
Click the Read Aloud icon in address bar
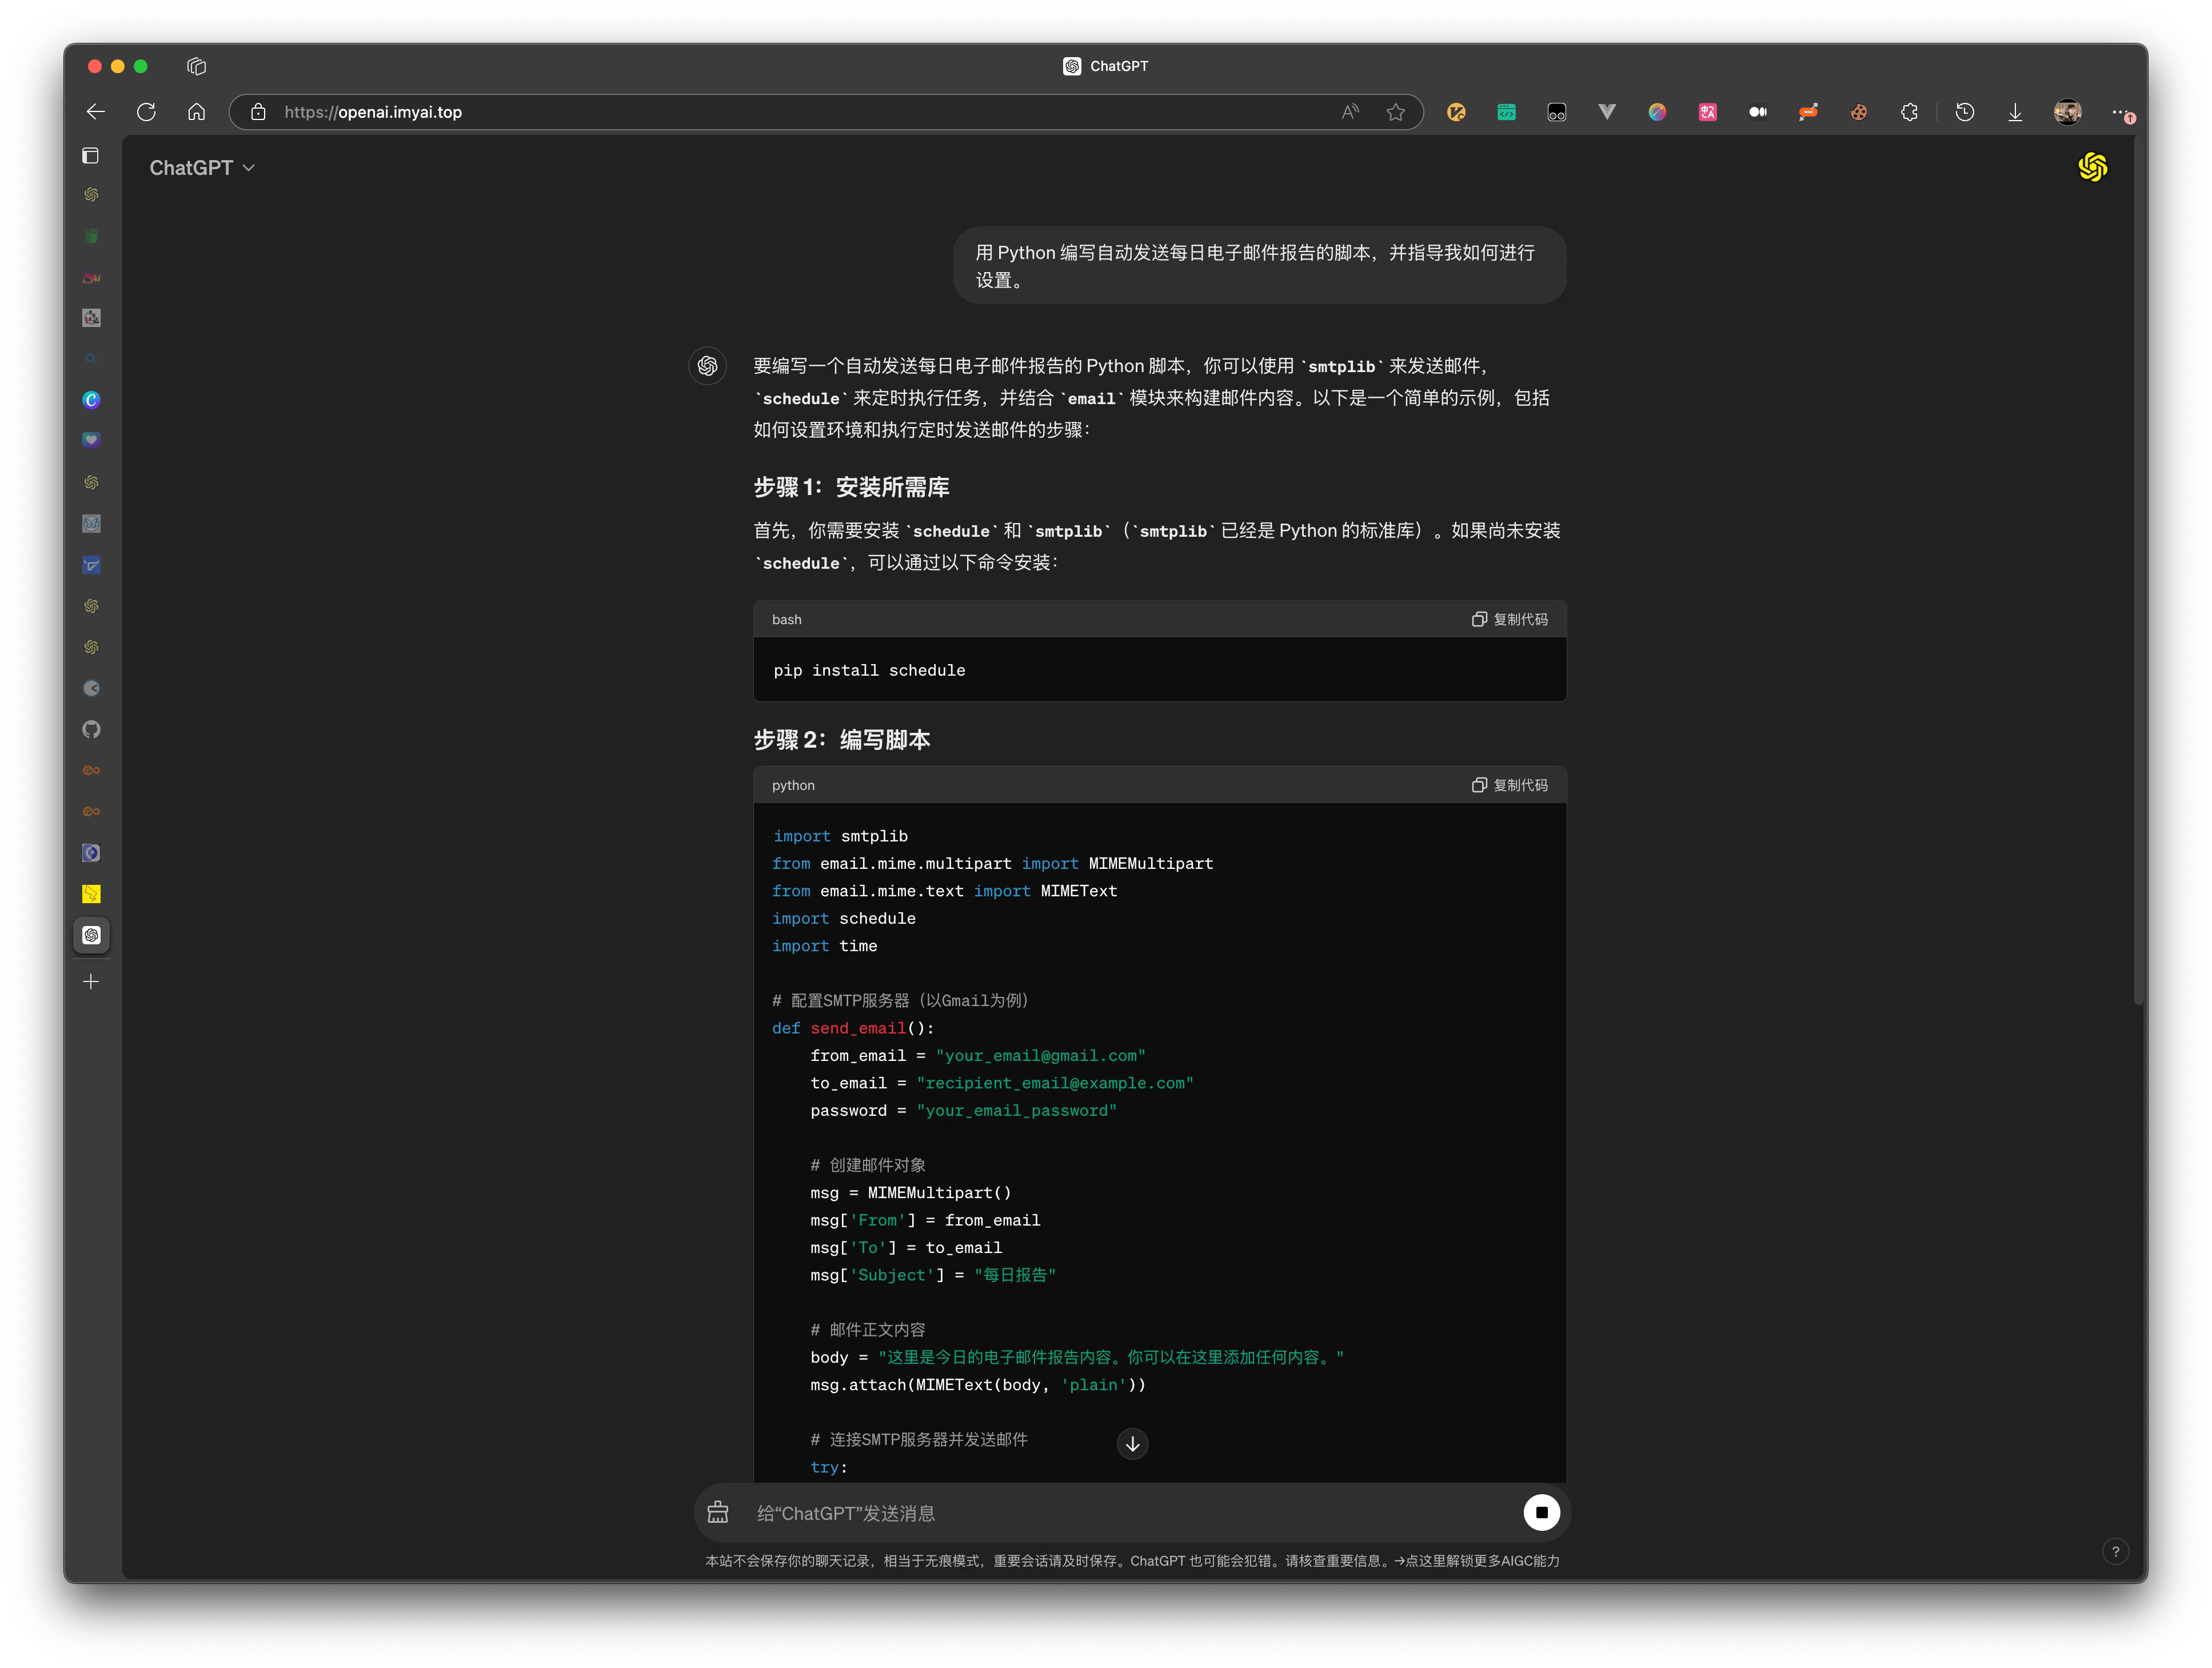[x=1350, y=112]
